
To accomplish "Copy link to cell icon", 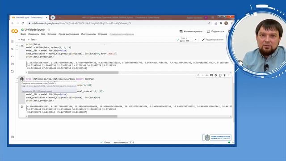I will [207, 75].
